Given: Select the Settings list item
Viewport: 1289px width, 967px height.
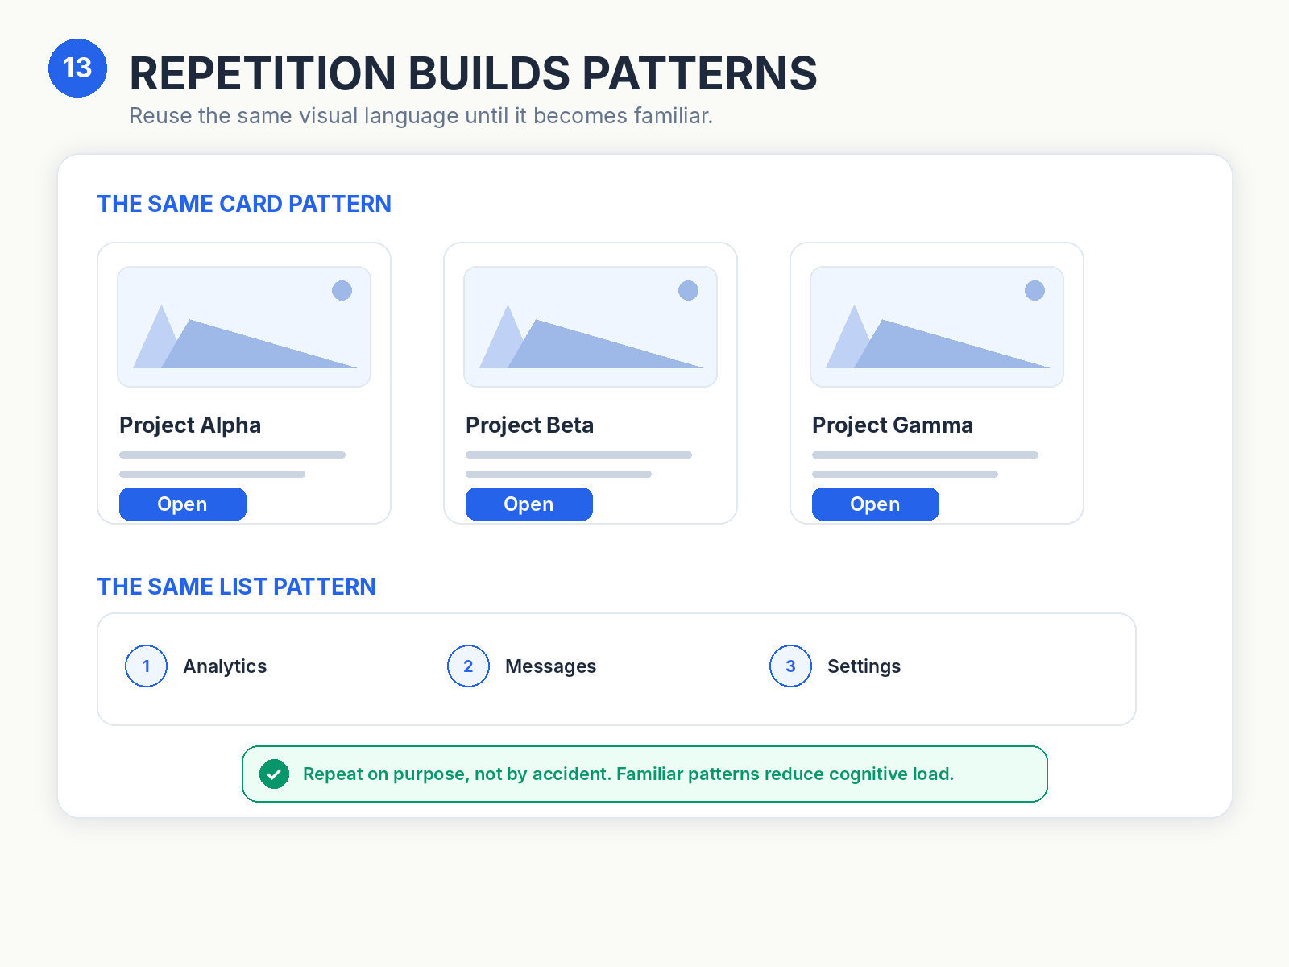Looking at the screenshot, I should click(x=835, y=666).
